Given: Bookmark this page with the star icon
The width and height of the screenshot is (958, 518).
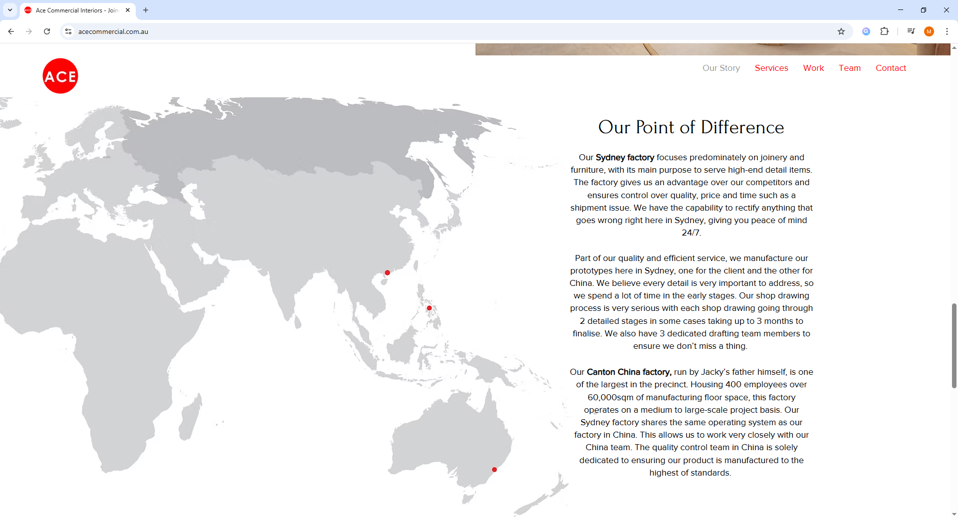Looking at the screenshot, I should pyautogui.click(x=841, y=31).
